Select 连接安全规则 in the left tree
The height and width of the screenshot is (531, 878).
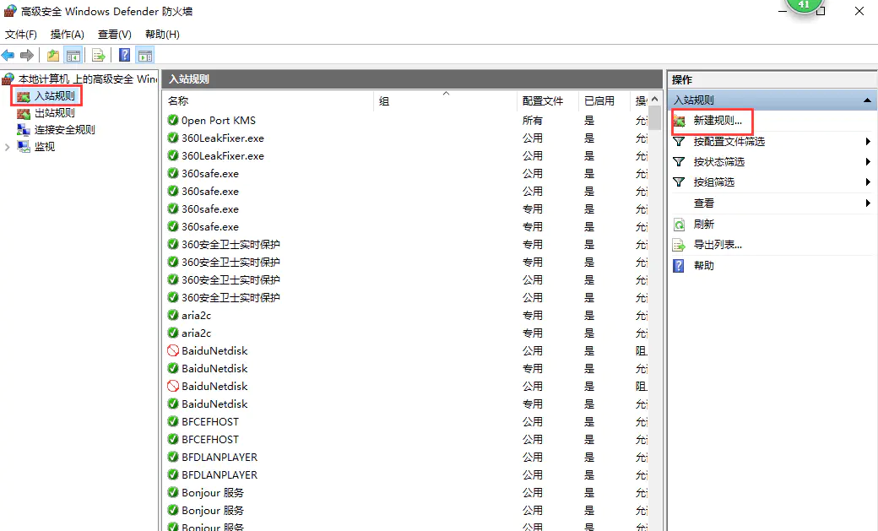click(x=64, y=130)
